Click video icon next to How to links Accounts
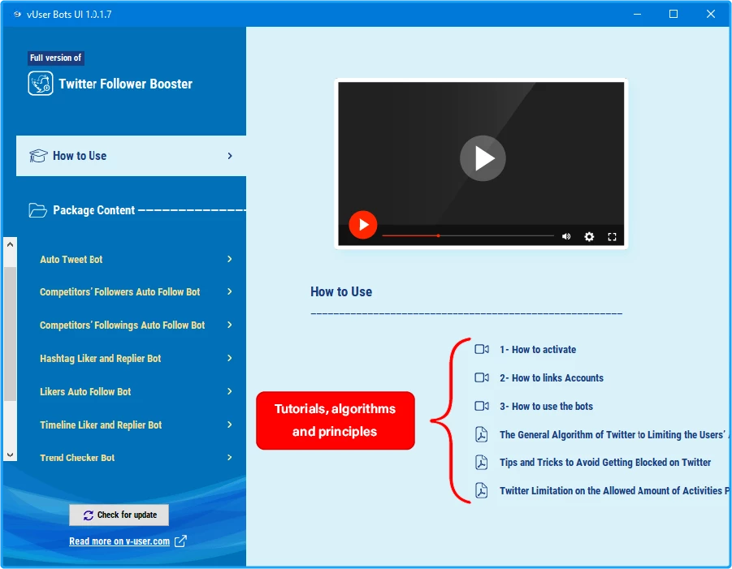This screenshot has width=732, height=569. pyautogui.click(x=481, y=377)
